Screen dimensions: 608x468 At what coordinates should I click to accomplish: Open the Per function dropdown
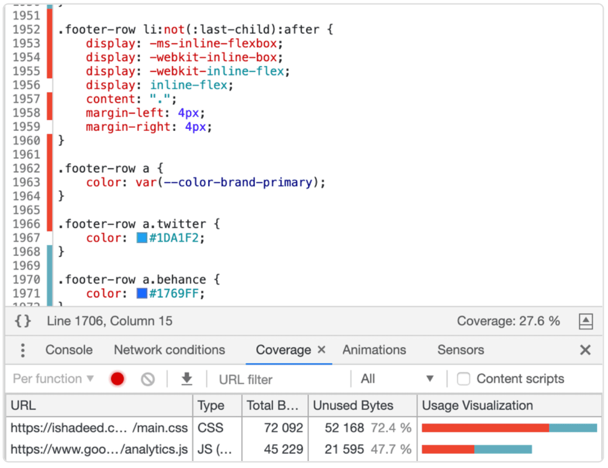click(53, 379)
